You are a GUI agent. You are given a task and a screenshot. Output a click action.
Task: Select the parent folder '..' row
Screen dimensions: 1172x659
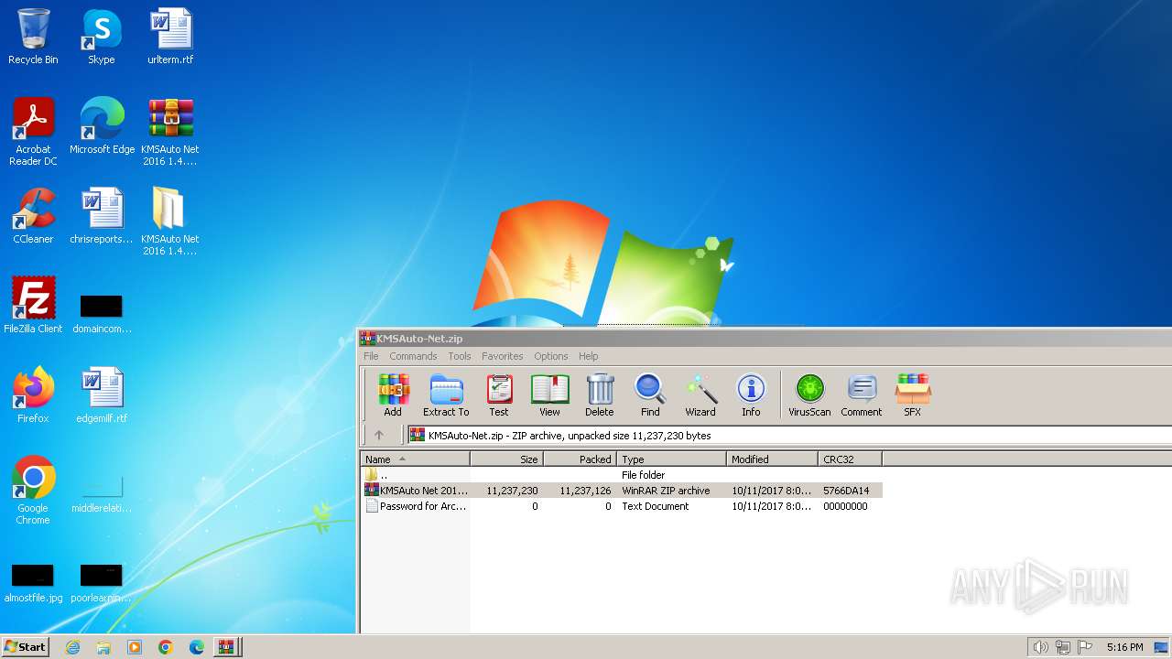622,475
